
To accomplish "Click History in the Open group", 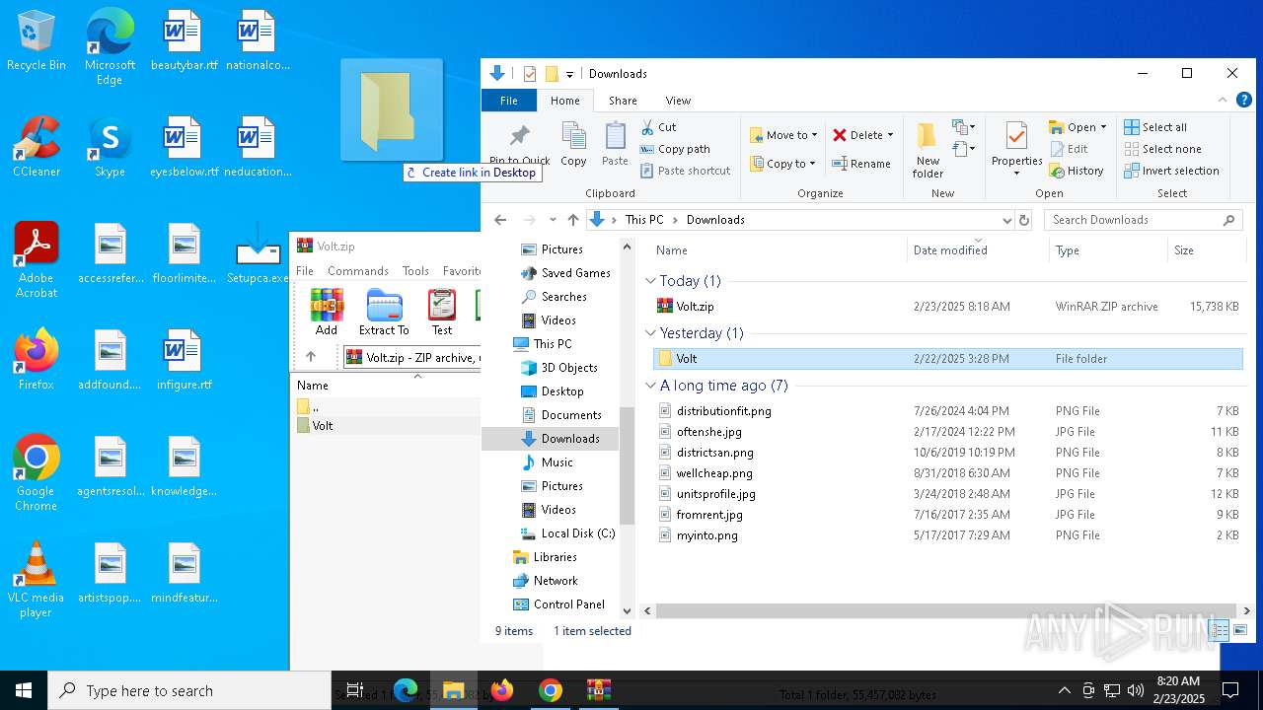I will (x=1077, y=171).
